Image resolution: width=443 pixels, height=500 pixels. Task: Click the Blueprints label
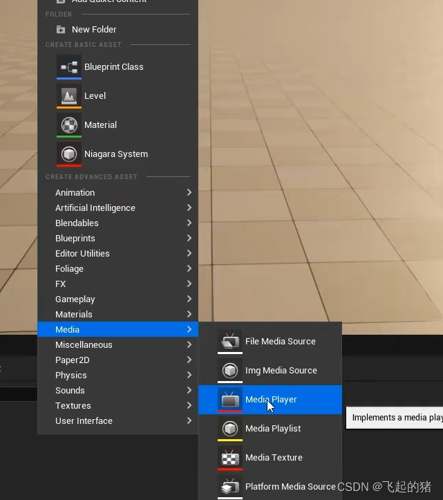coord(75,238)
